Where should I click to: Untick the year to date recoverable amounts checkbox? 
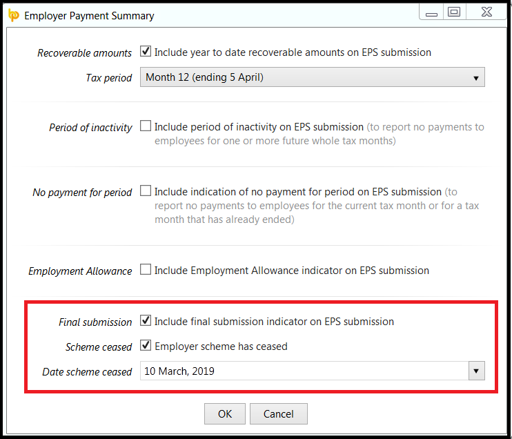146,51
